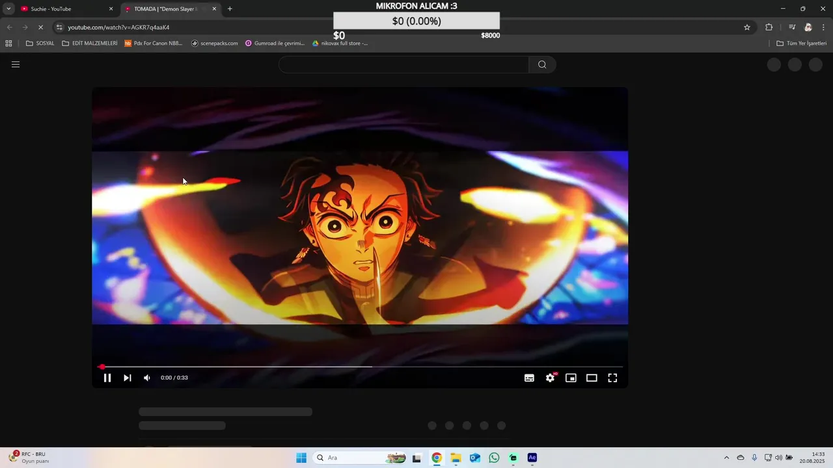
Task: Open Pdx For Canon N88 bookmark
Action: [154, 44]
